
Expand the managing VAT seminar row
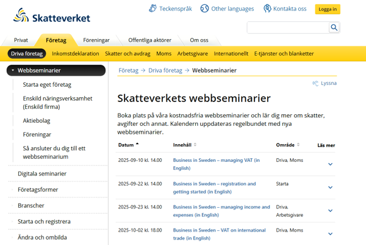[x=330, y=164]
